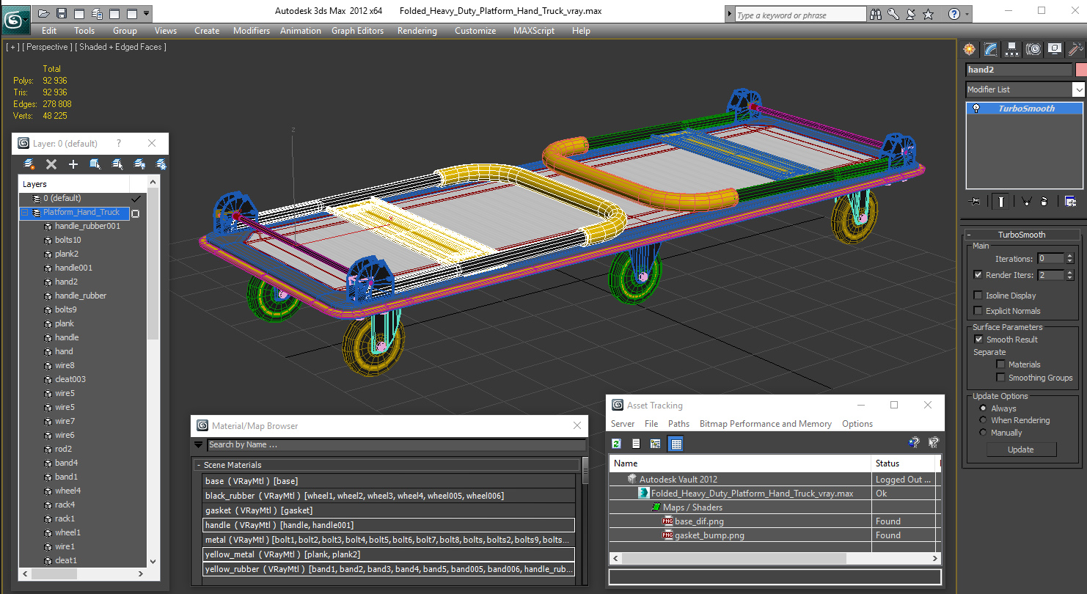The height and width of the screenshot is (594, 1087).
Task: Click Add Selected Objects plus icon
Action: [x=73, y=164]
